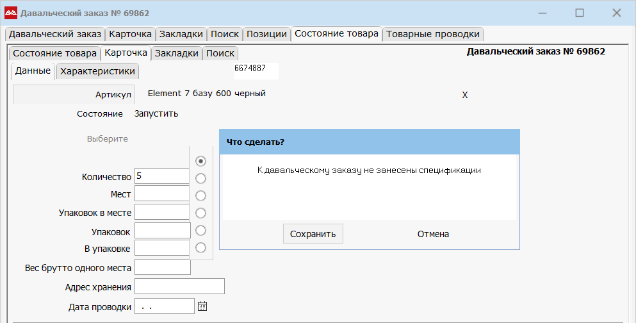Click the Адрес хранения input field
The image size is (636, 323).
click(179, 286)
